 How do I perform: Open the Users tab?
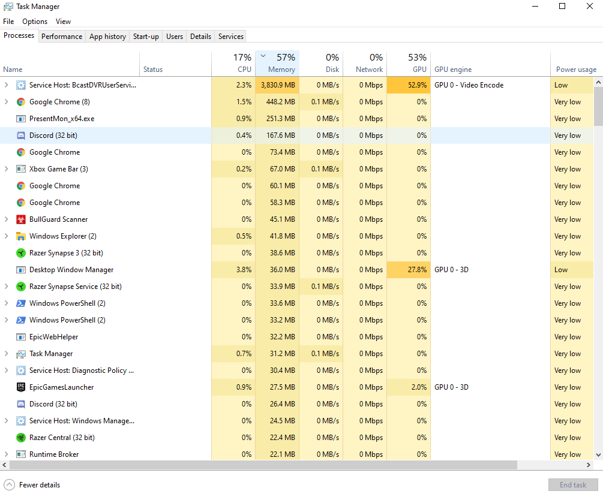[175, 37]
